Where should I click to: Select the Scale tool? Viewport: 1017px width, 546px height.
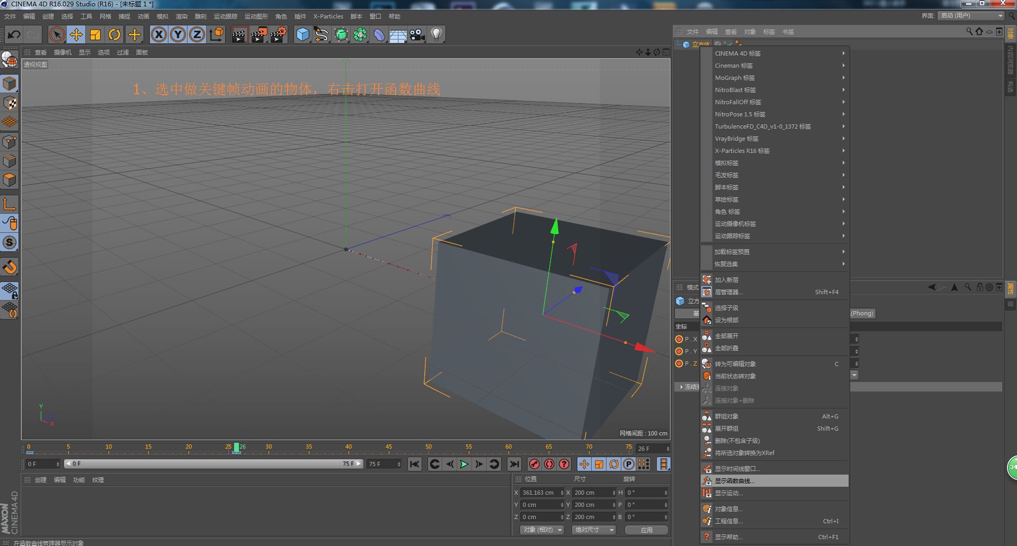click(95, 35)
